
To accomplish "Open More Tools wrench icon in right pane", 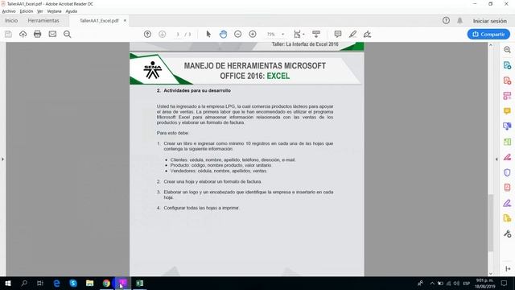I will (507, 234).
